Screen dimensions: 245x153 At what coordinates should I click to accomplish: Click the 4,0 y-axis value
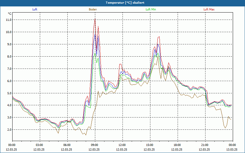pos(9,105)
